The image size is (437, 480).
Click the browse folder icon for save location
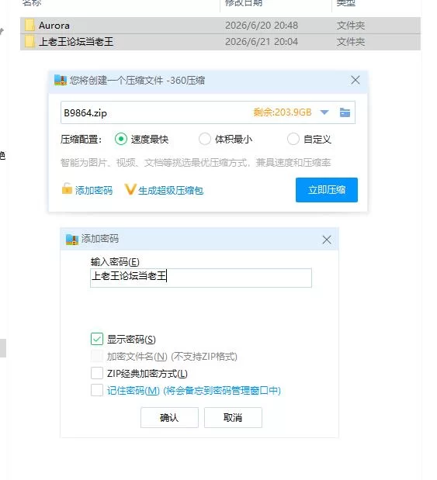click(x=345, y=112)
